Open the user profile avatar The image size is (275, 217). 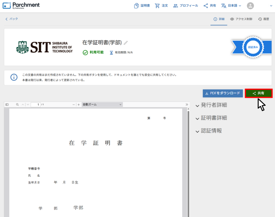(251, 6)
